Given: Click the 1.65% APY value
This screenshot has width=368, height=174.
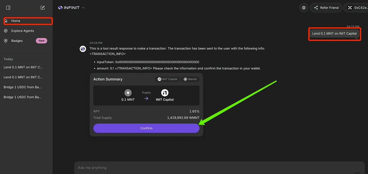Looking at the screenshot, I should coord(194,111).
